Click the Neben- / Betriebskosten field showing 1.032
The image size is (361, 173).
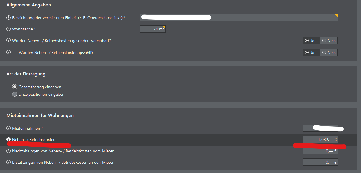pos(320,140)
